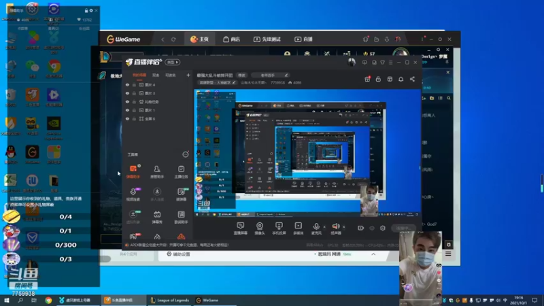Toggle the lock on 全屏 6 layer
Image resolution: width=544 pixels, height=306 pixels.
click(x=134, y=118)
